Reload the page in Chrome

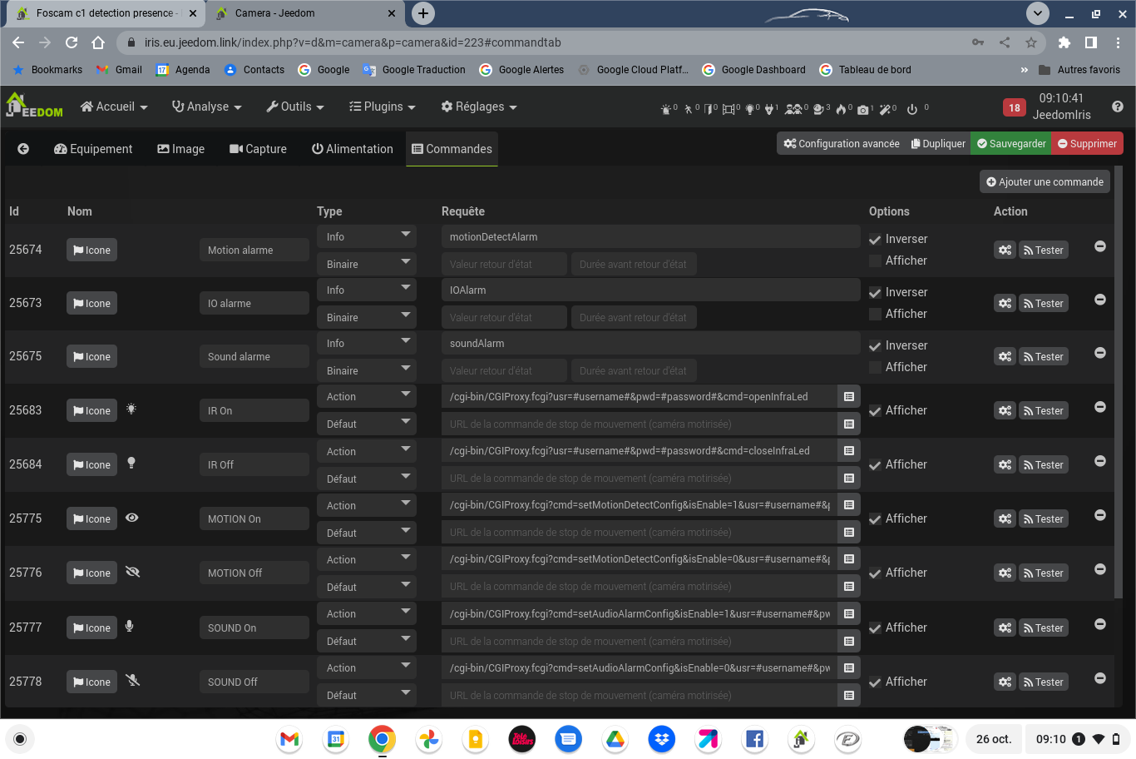click(x=72, y=42)
